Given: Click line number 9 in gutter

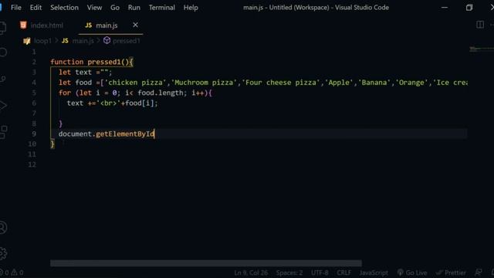Looking at the screenshot, I should tap(34, 134).
